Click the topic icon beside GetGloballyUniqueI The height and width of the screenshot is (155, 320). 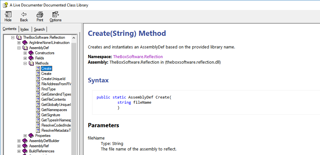coord(38,105)
